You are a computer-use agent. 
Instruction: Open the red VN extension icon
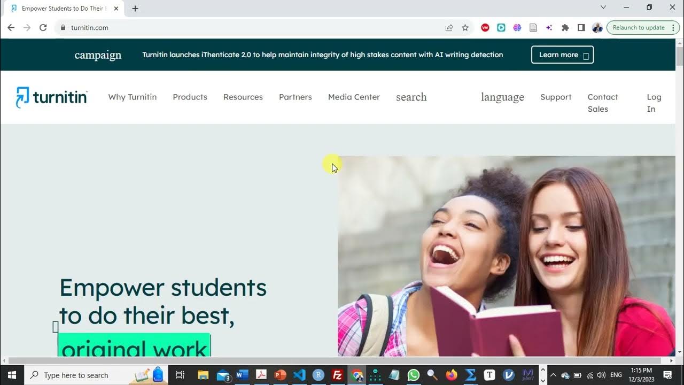[485, 28]
